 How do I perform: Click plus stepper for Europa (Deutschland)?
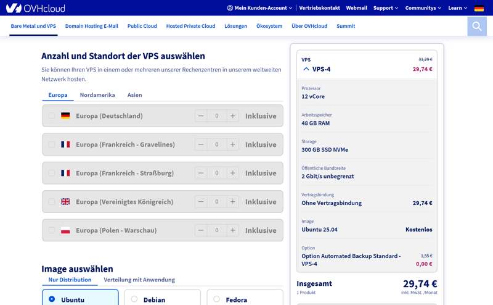[232, 116]
